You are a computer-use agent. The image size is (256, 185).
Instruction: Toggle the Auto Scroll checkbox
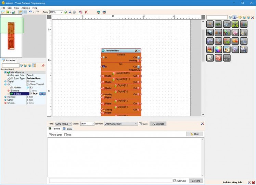point(50,135)
